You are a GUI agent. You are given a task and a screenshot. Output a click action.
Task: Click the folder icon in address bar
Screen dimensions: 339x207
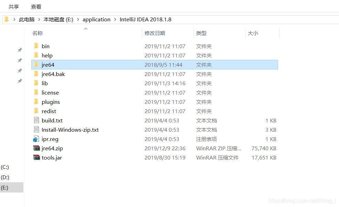click(7, 20)
